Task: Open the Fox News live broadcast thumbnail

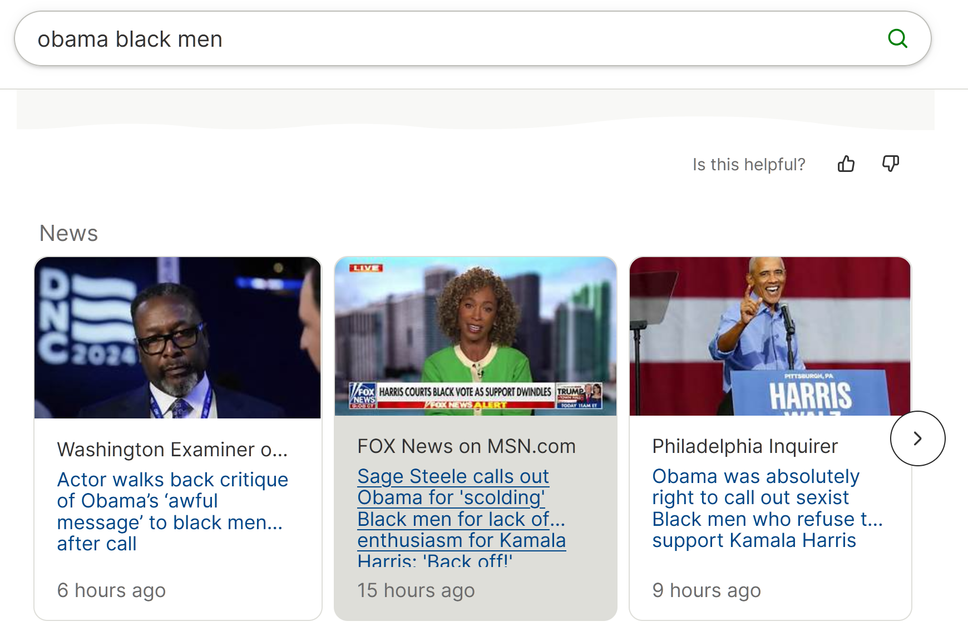Action: 476,337
